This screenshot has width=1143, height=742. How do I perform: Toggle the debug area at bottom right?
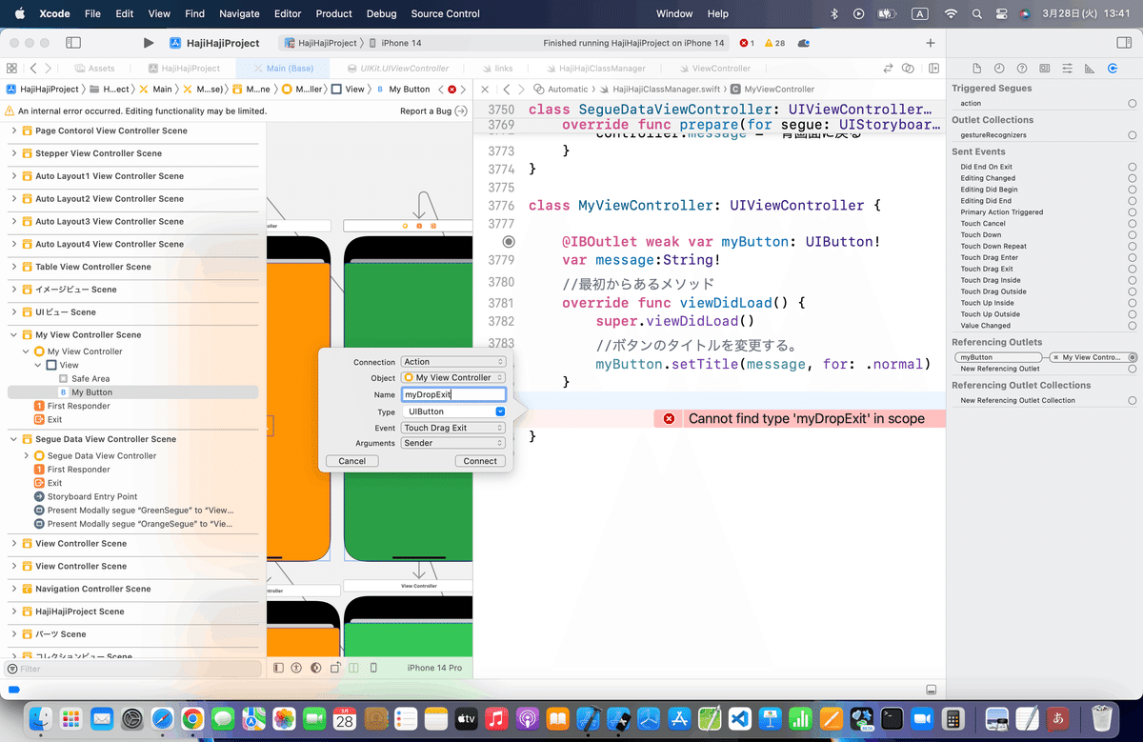(931, 690)
